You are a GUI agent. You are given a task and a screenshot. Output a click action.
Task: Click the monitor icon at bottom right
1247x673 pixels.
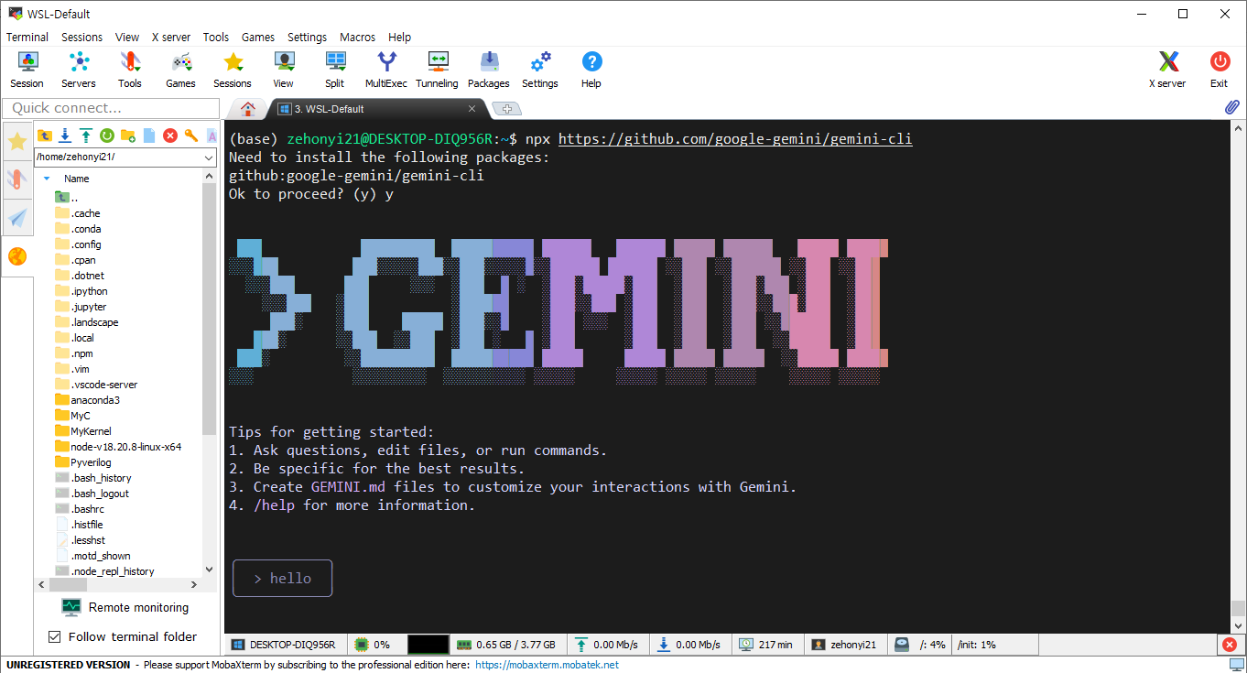1237,665
